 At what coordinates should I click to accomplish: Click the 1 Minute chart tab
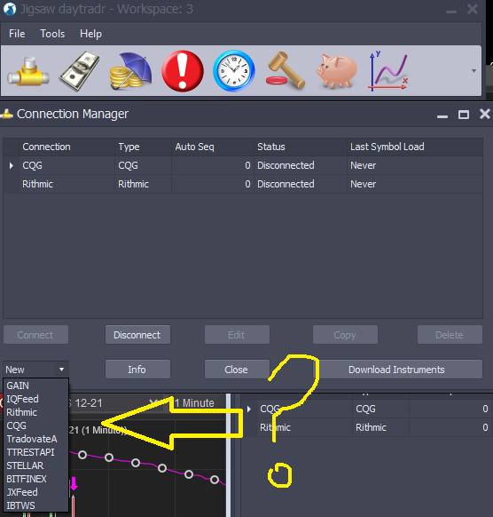point(194,403)
